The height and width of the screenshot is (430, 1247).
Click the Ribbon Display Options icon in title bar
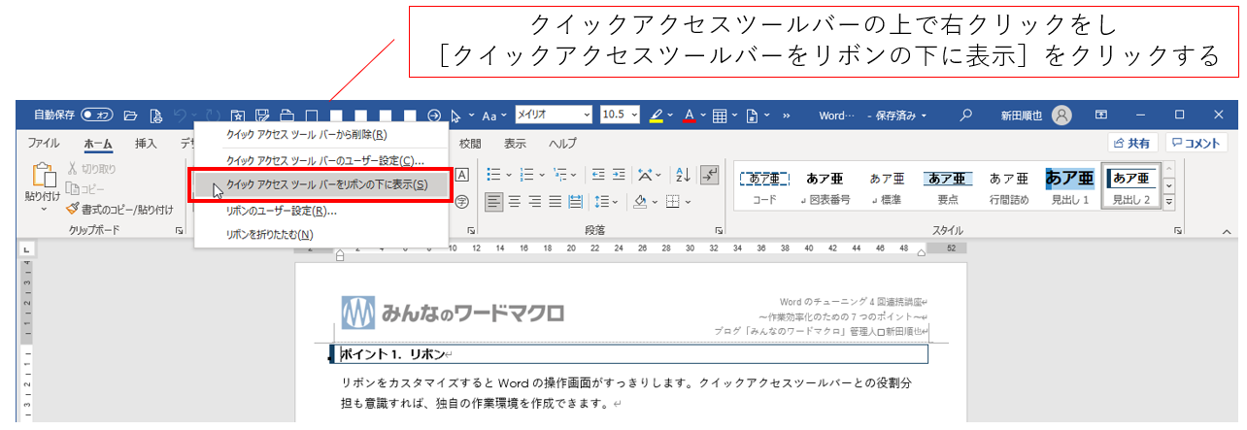[1102, 115]
